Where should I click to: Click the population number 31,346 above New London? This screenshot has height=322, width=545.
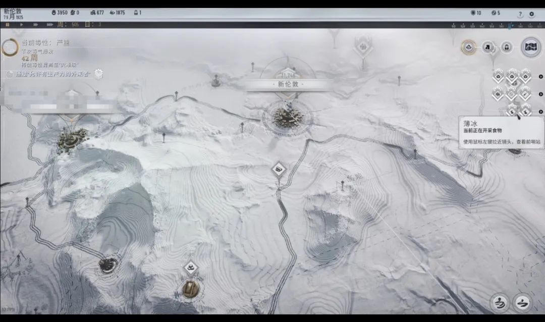pyautogui.click(x=288, y=75)
